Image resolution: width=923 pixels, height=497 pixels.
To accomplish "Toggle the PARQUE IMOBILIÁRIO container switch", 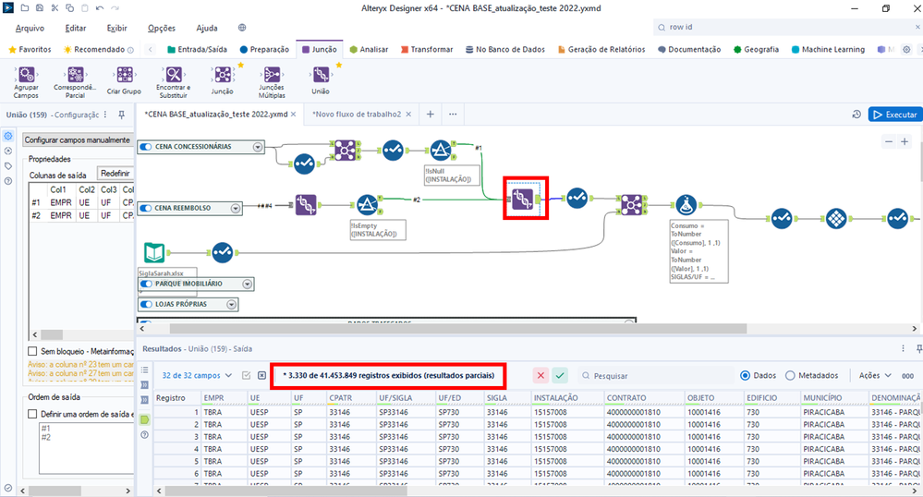I will [146, 284].
